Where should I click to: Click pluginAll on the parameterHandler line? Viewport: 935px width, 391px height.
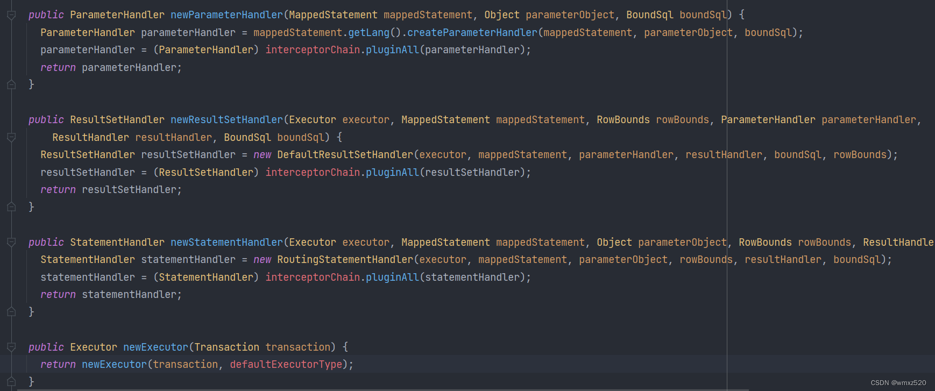pyautogui.click(x=392, y=50)
